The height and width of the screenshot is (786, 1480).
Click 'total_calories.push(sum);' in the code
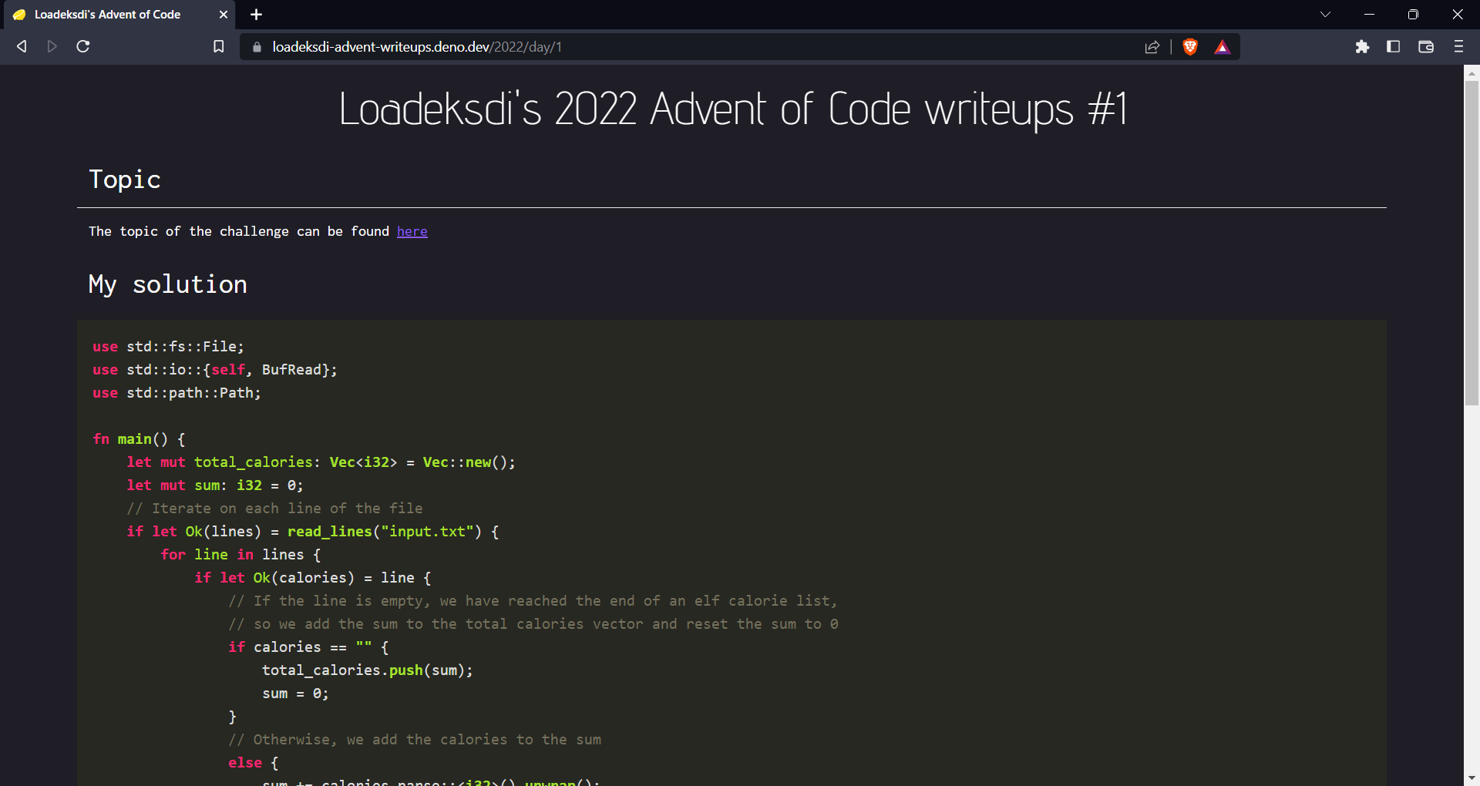pos(368,670)
